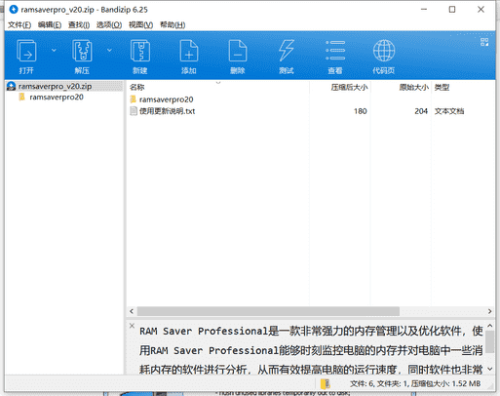Click the Code page (代码页) globe icon
The height and width of the screenshot is (396, 500).
(384, 51)
